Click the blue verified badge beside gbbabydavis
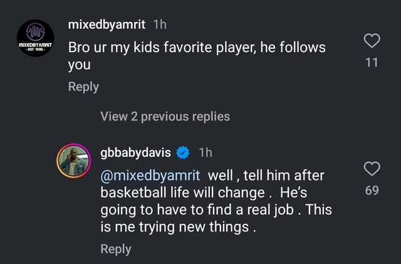 point(183,152)
